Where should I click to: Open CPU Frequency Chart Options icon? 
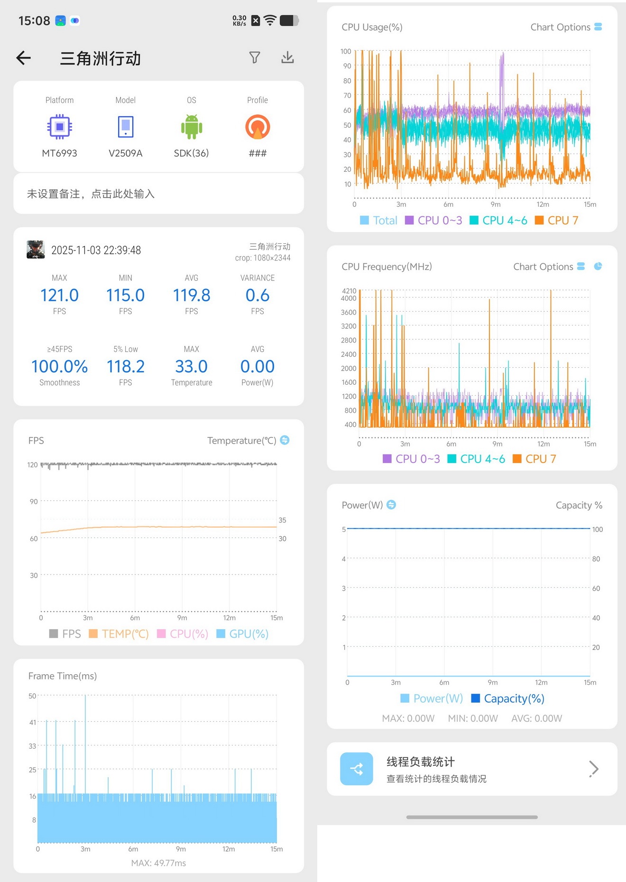tap(581, 267)
